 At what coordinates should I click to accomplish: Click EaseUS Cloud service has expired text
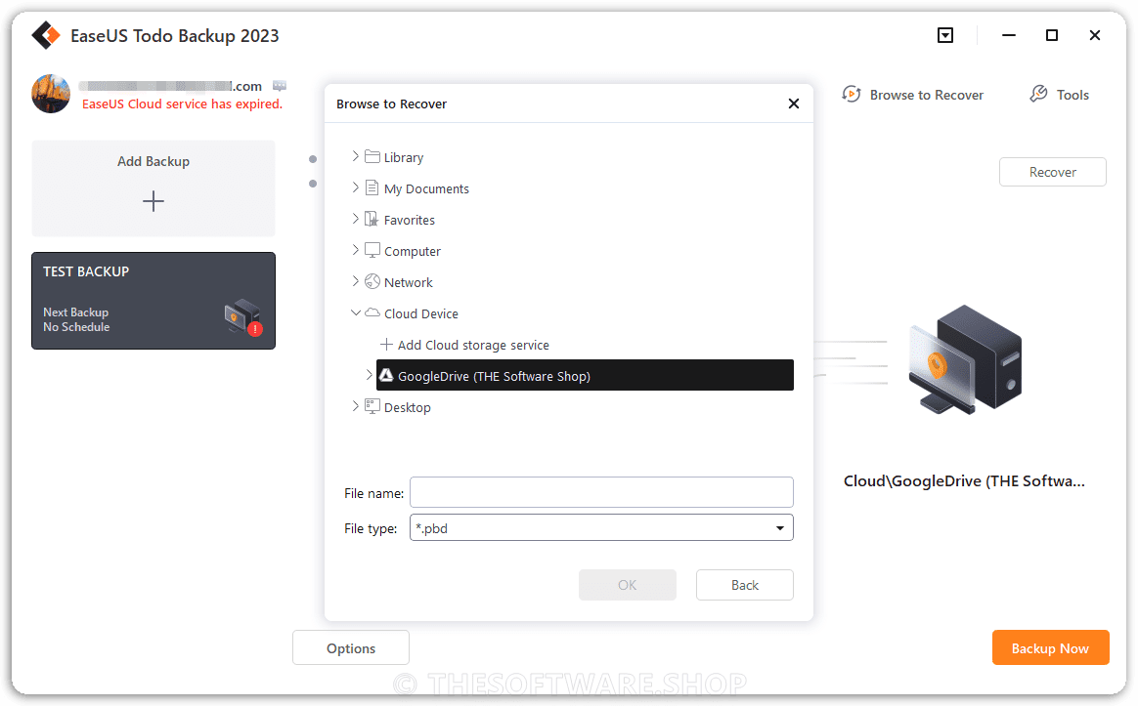tap(182, 104)
